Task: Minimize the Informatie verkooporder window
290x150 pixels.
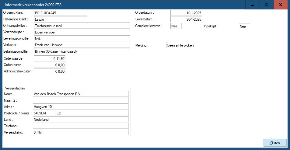Action: click(253, 5)
